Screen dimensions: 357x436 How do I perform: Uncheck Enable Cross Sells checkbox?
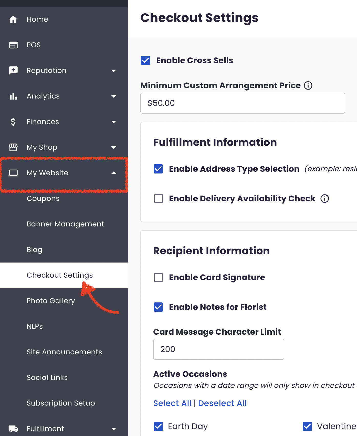point(145,60)
